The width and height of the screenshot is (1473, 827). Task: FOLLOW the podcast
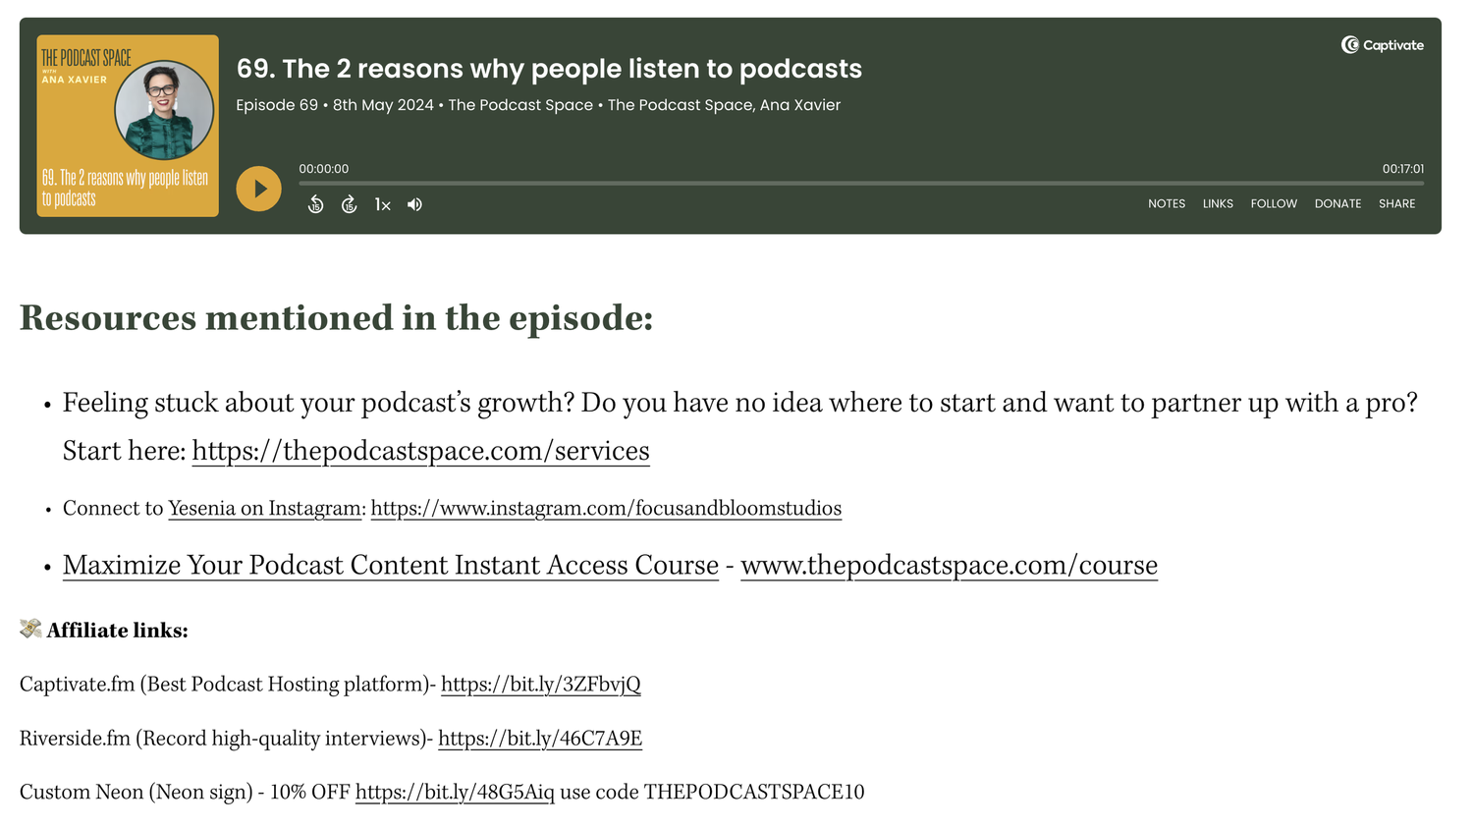(x=1274, y=203)
